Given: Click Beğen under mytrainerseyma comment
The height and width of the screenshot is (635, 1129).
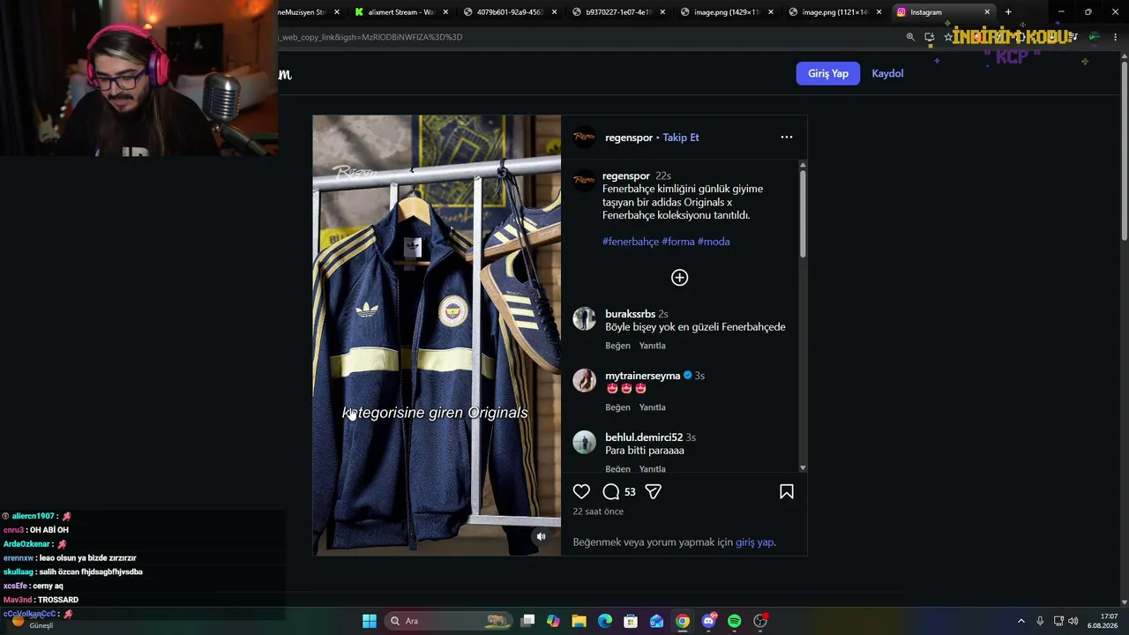Looking at the screenshot, I should (x=617, y=407).
